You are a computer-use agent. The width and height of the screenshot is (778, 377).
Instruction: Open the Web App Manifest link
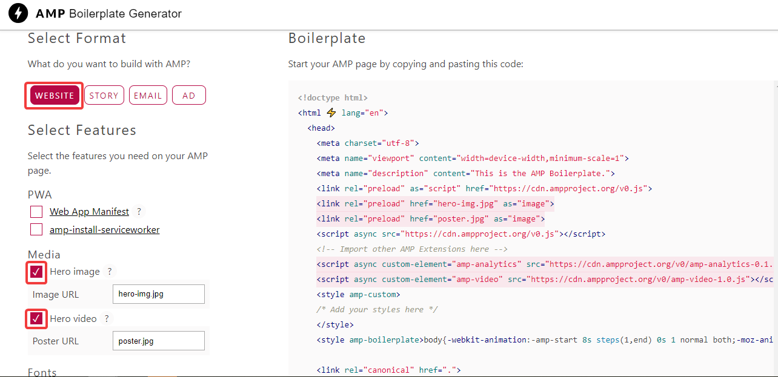[x=89, y=212]
